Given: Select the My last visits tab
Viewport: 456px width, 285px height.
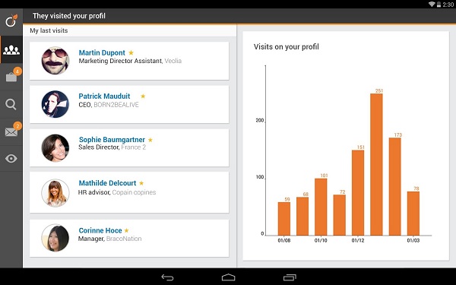Looking at the screenshot, I should point(49,30).
